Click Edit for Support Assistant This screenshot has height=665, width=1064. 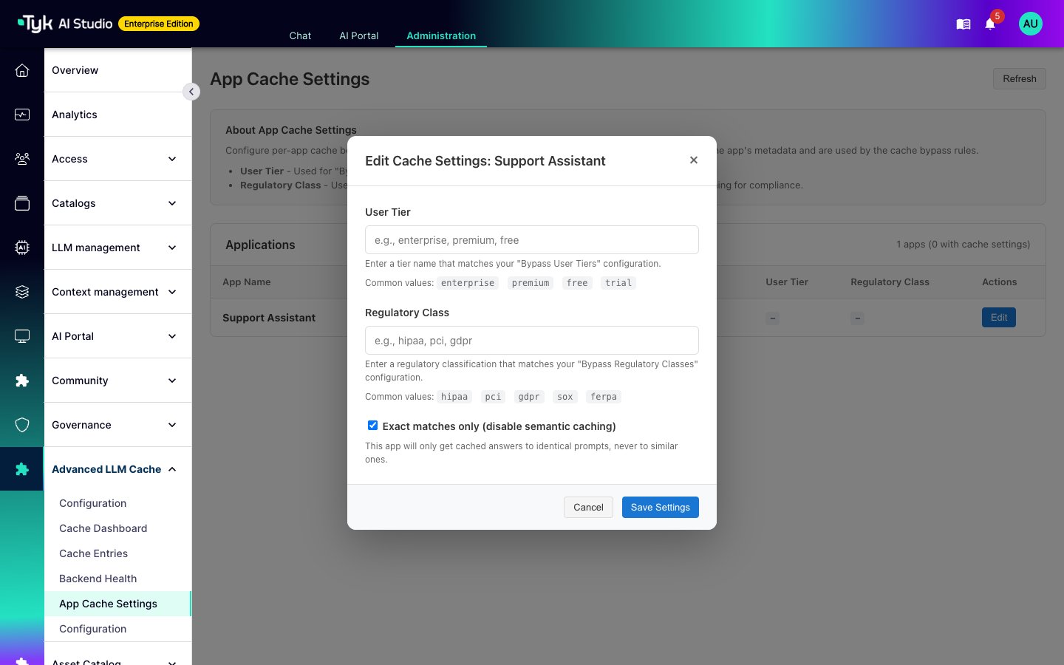click(x=999, y=318)
